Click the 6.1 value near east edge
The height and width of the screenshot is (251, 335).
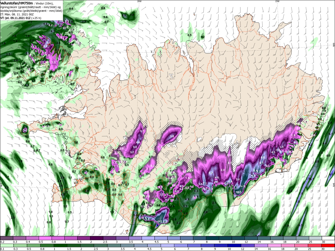(331, 134)
